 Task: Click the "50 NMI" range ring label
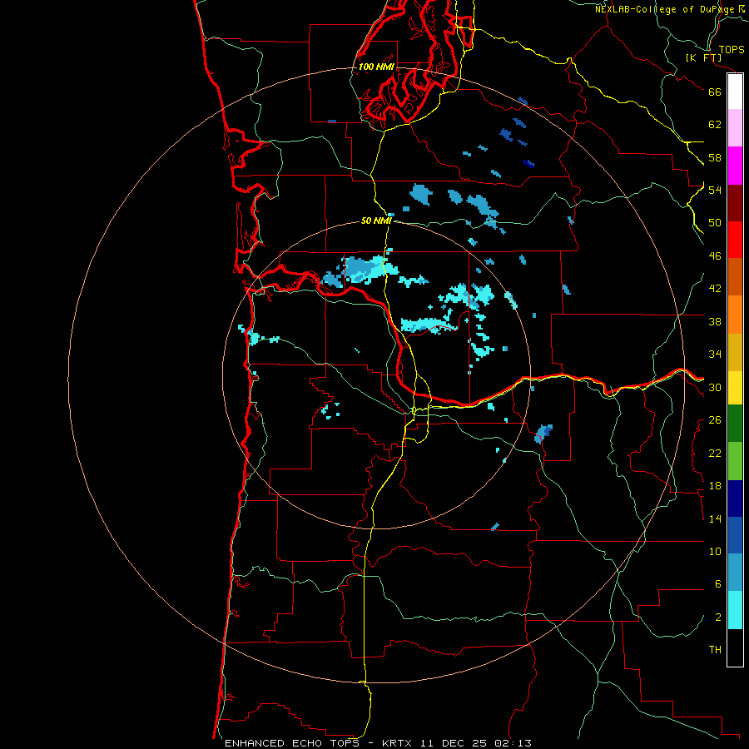point(376,221)
